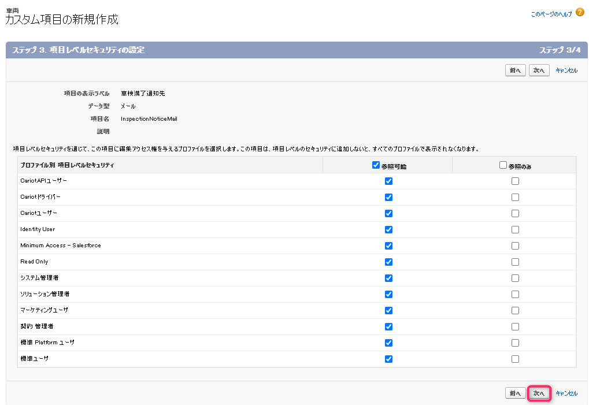Check 参照のみ for 標準 Platform ユーザ
This screenshot has height=405, width=589.
pyautogui.click(x=515, y=343)
